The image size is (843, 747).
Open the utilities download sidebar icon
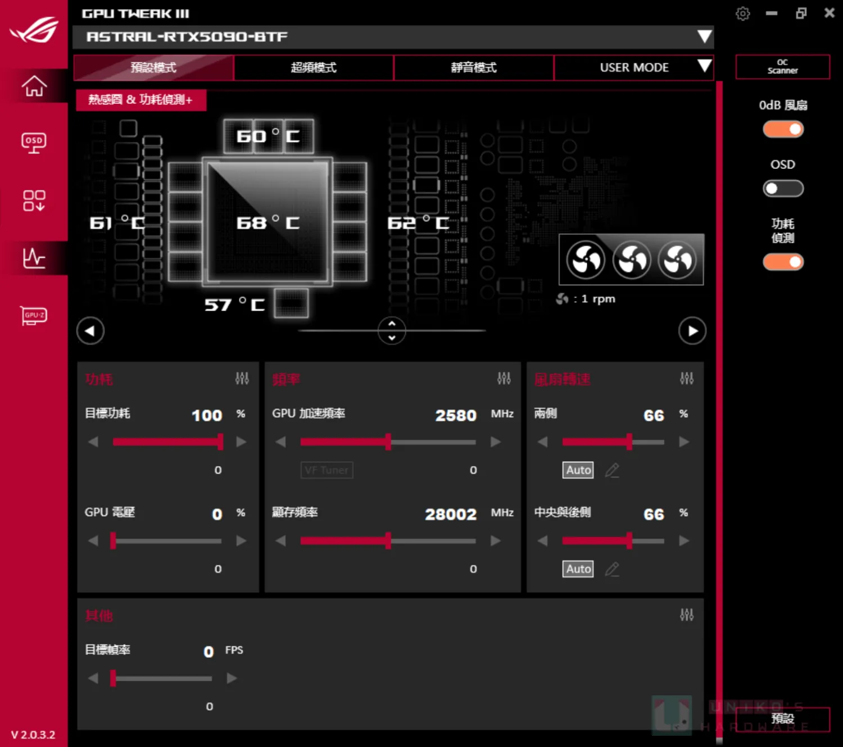34,201
